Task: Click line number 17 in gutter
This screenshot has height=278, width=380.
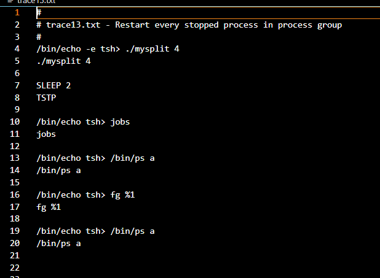Action: pyautogui.click(x=15, y=207)
